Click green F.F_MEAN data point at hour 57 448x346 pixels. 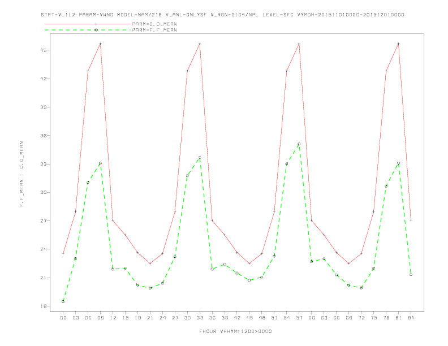click(x=299, y=144)
